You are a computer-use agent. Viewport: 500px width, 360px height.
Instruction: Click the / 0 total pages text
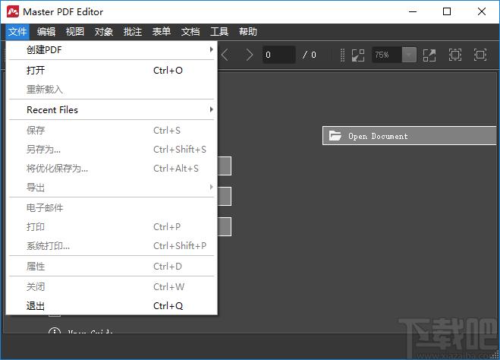[x=310, y=55]
